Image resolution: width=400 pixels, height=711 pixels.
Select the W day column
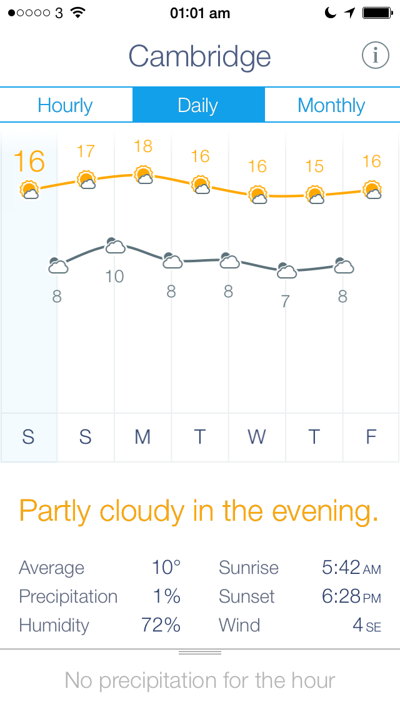click(257, 437)
